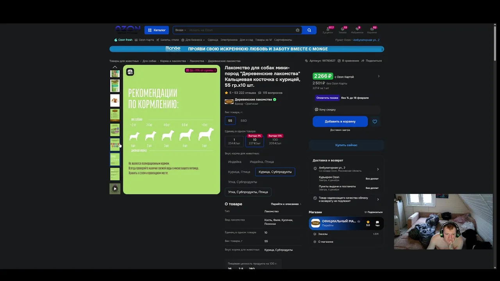
Task: Open the Заказы orders icon
Action: point(343,30)
